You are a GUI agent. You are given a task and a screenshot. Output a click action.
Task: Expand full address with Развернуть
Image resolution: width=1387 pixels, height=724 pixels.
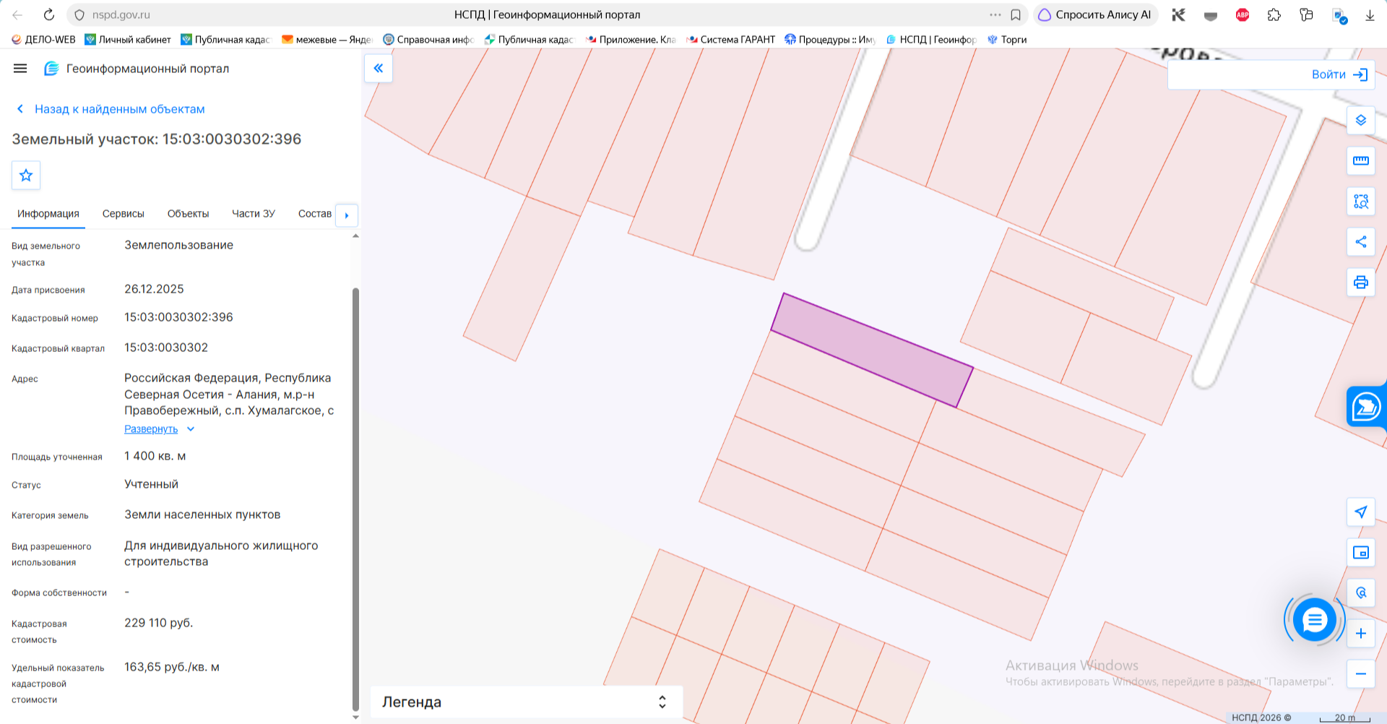[x=159, y=429]
